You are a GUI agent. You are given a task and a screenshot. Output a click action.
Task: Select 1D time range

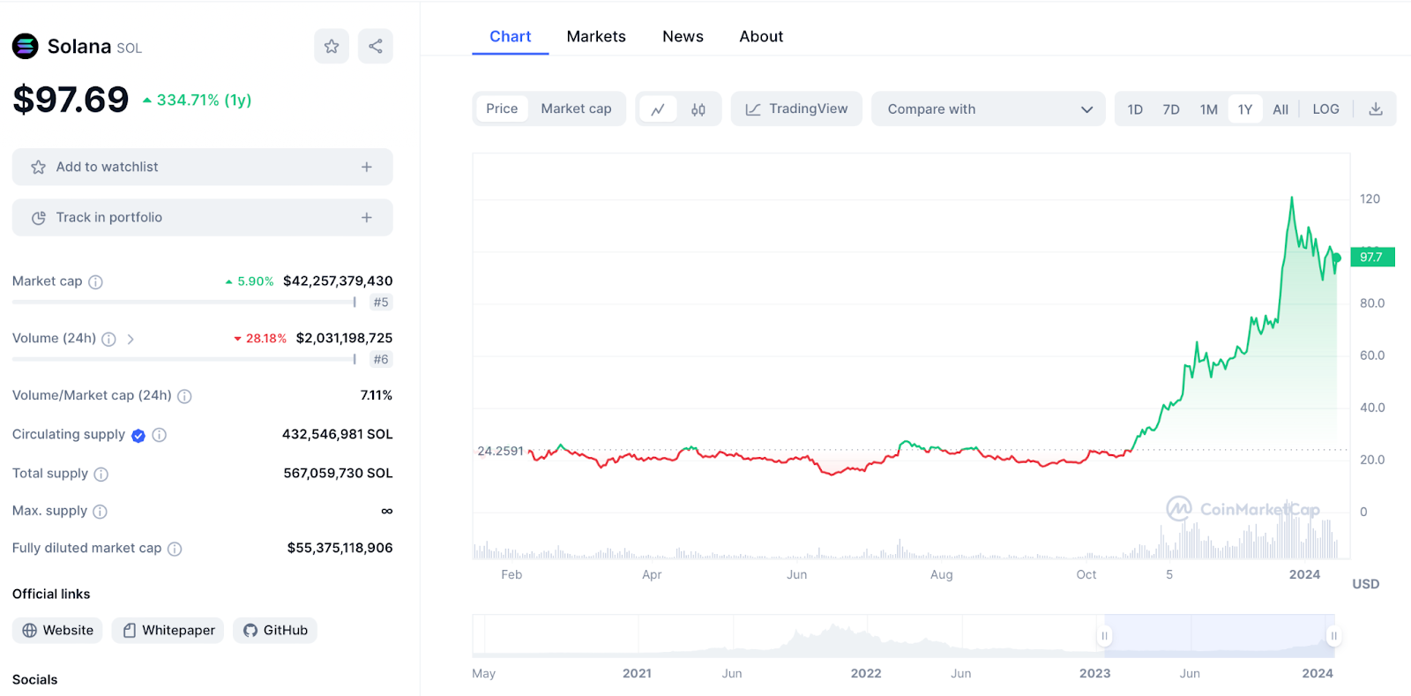(1135, 109)
